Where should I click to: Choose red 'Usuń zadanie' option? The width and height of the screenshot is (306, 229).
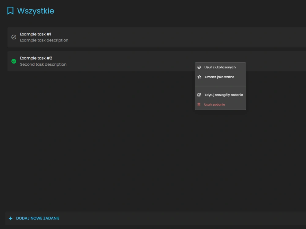tap(220, 104)
